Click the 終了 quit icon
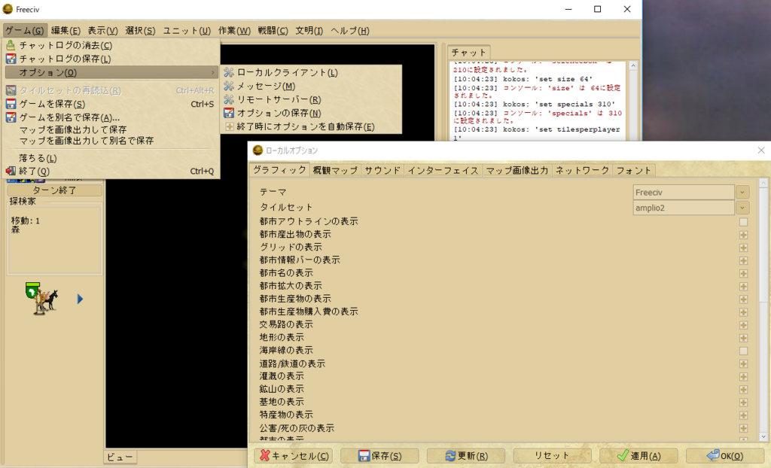Image resolution: width=771 pixels, height=468 pixels. [11, 171]
